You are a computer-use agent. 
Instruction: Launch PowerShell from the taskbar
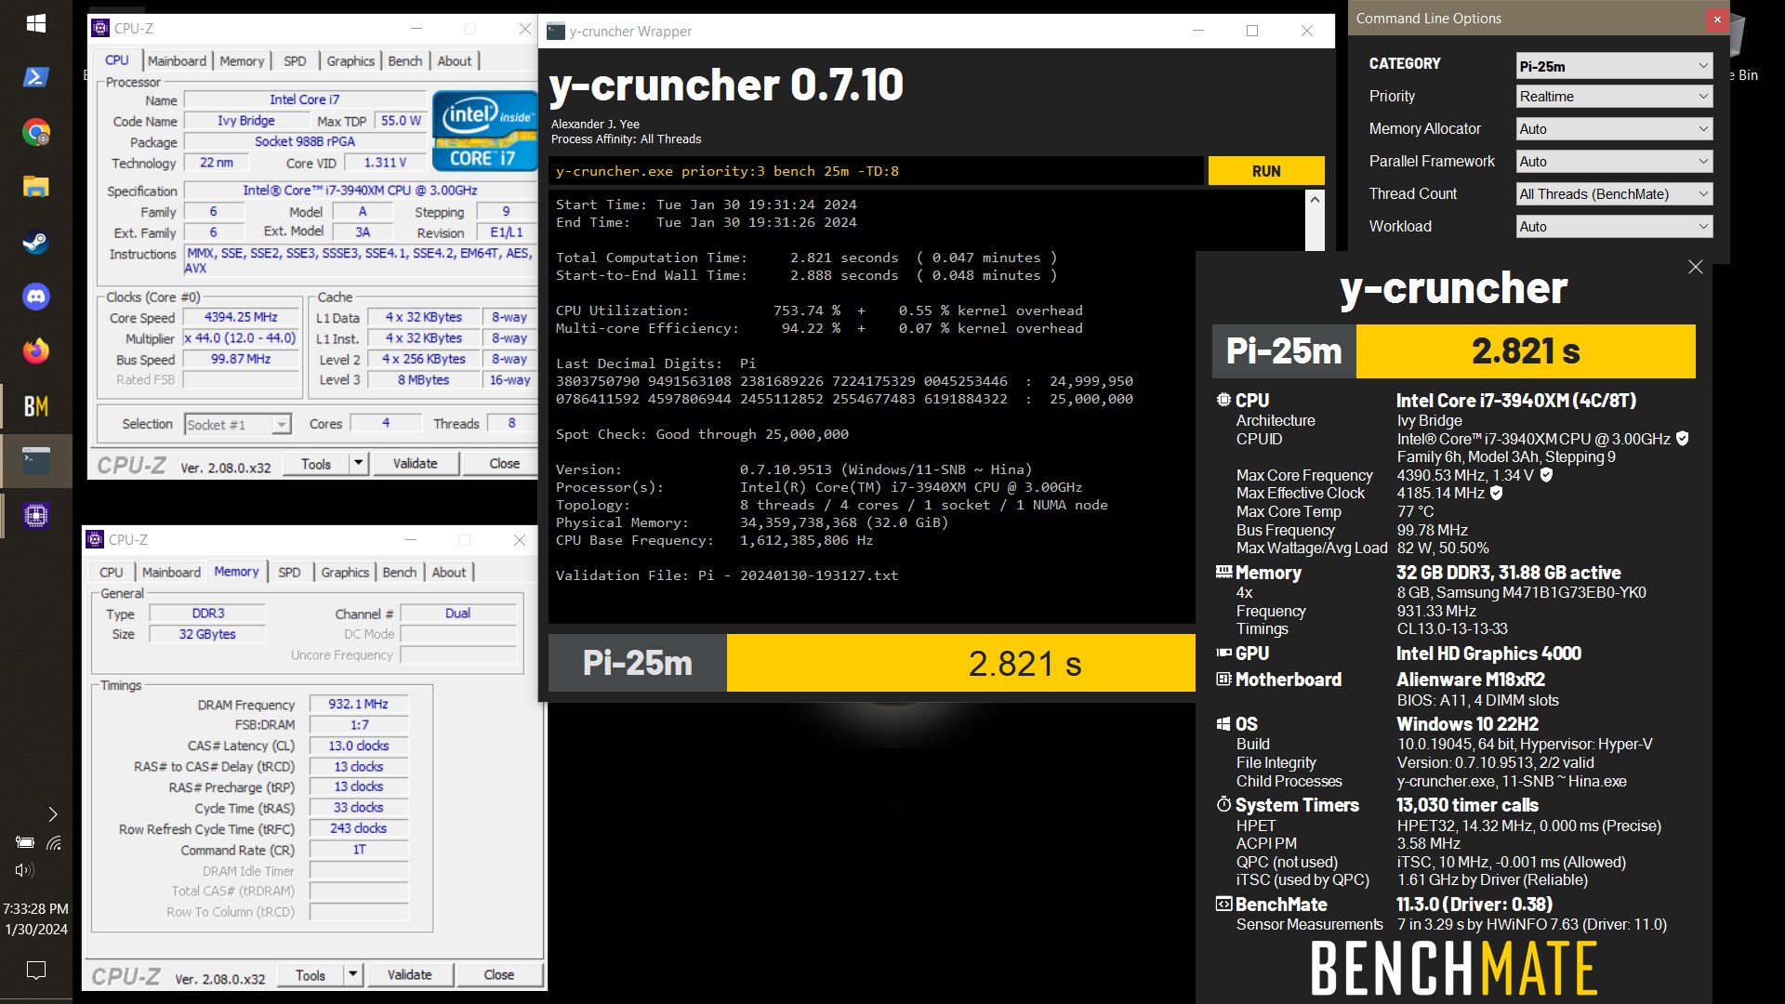[x=36, y=77]
